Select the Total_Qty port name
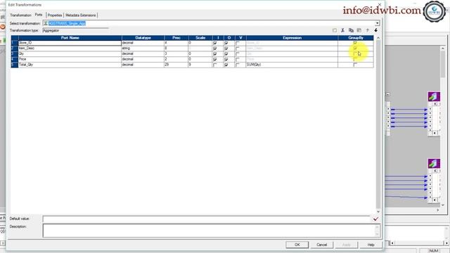 [26, 65]
